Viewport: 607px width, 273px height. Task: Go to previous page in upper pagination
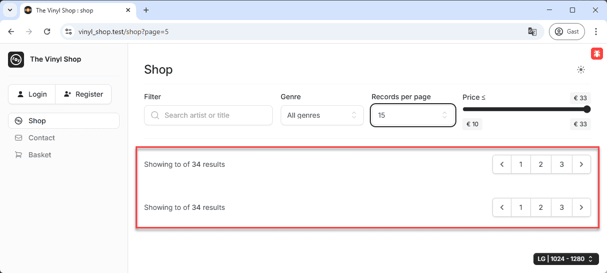(502, 164)
